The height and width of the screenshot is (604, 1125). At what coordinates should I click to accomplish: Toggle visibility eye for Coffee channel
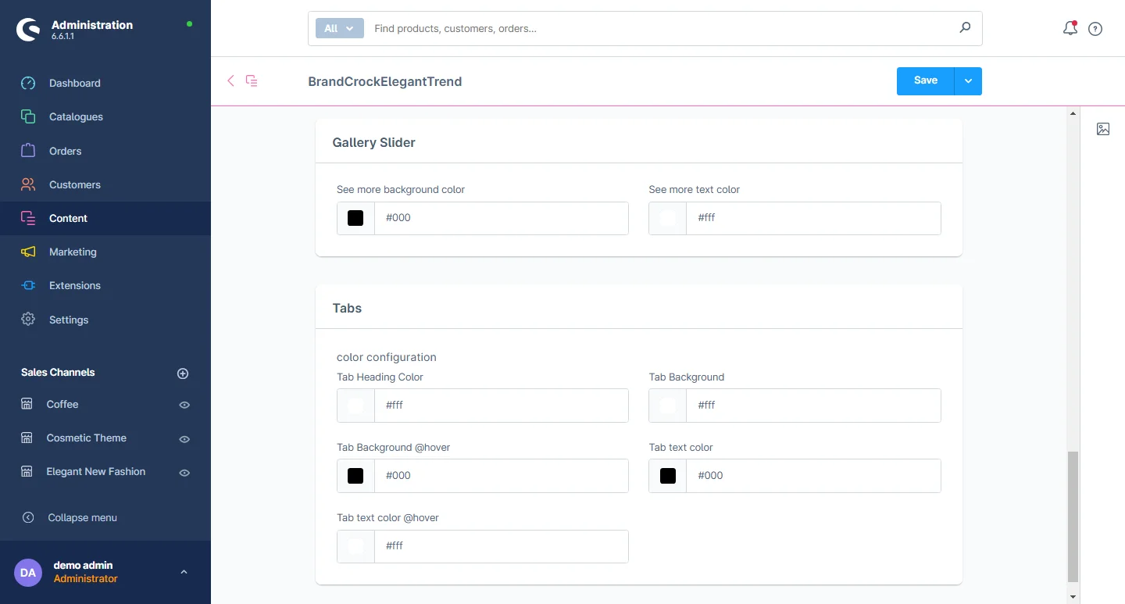click(x=184, y=405)
